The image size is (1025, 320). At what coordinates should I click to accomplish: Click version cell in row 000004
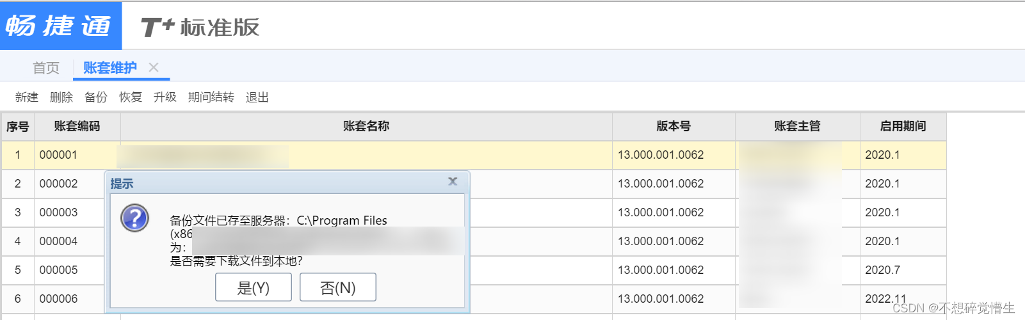tap(674, 241)
